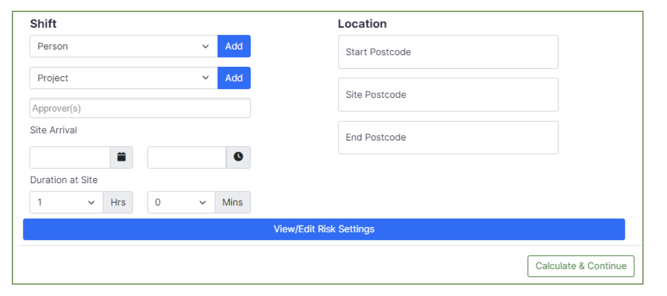
Task: Click the Hrs unit label
Action: (118, 202)
